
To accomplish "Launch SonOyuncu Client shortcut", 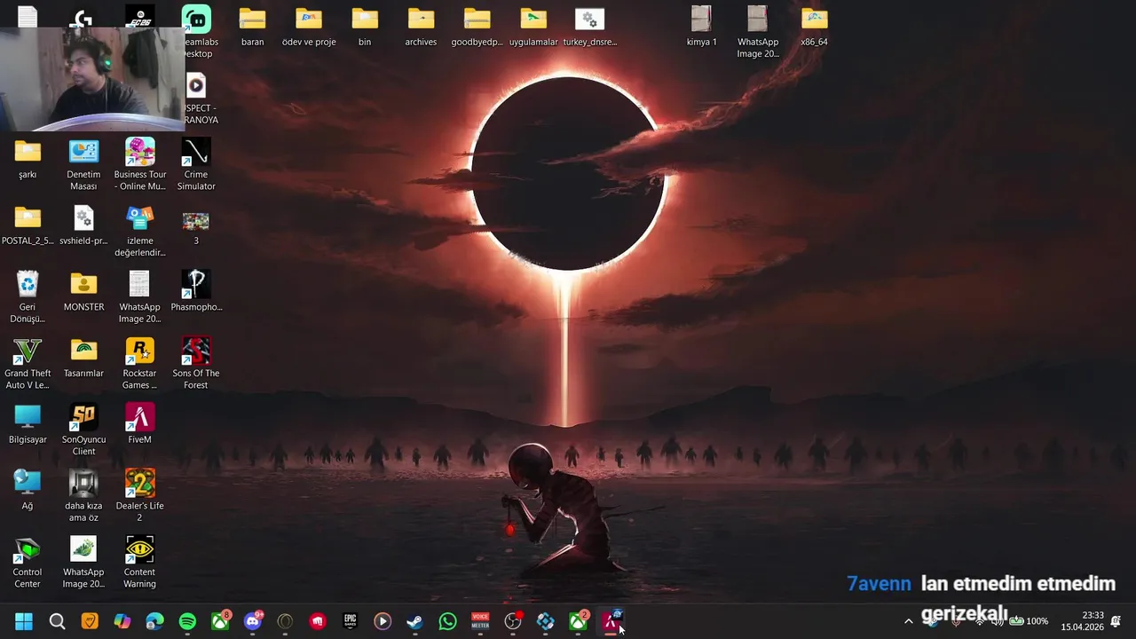I will click(x=83, y=430).
